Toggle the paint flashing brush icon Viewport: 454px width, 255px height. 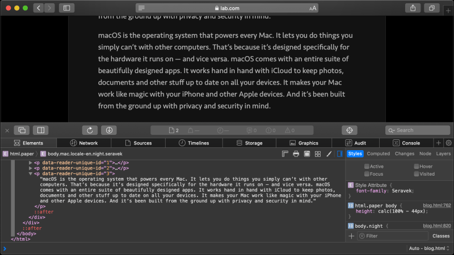329,154
